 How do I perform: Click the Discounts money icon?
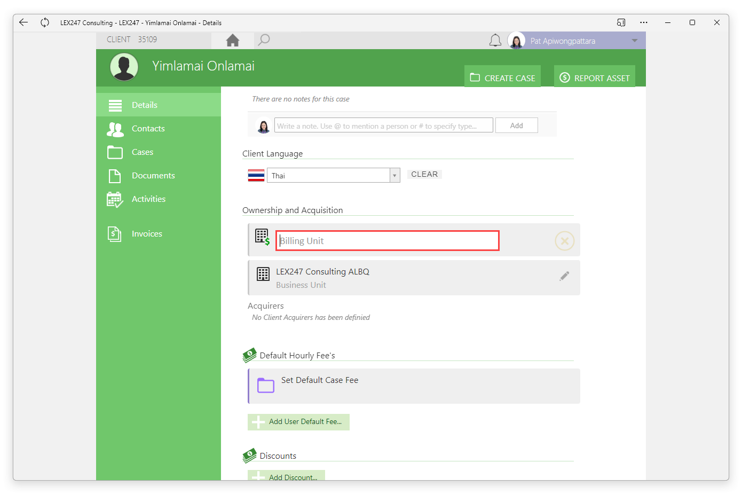(249, 455)
